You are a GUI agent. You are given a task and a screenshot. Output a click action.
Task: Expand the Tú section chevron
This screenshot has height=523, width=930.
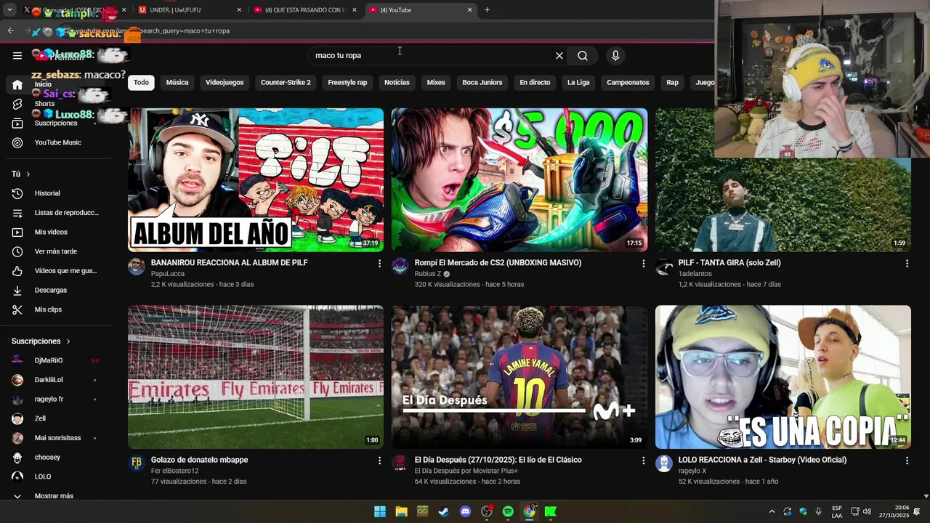pos(28,174)
